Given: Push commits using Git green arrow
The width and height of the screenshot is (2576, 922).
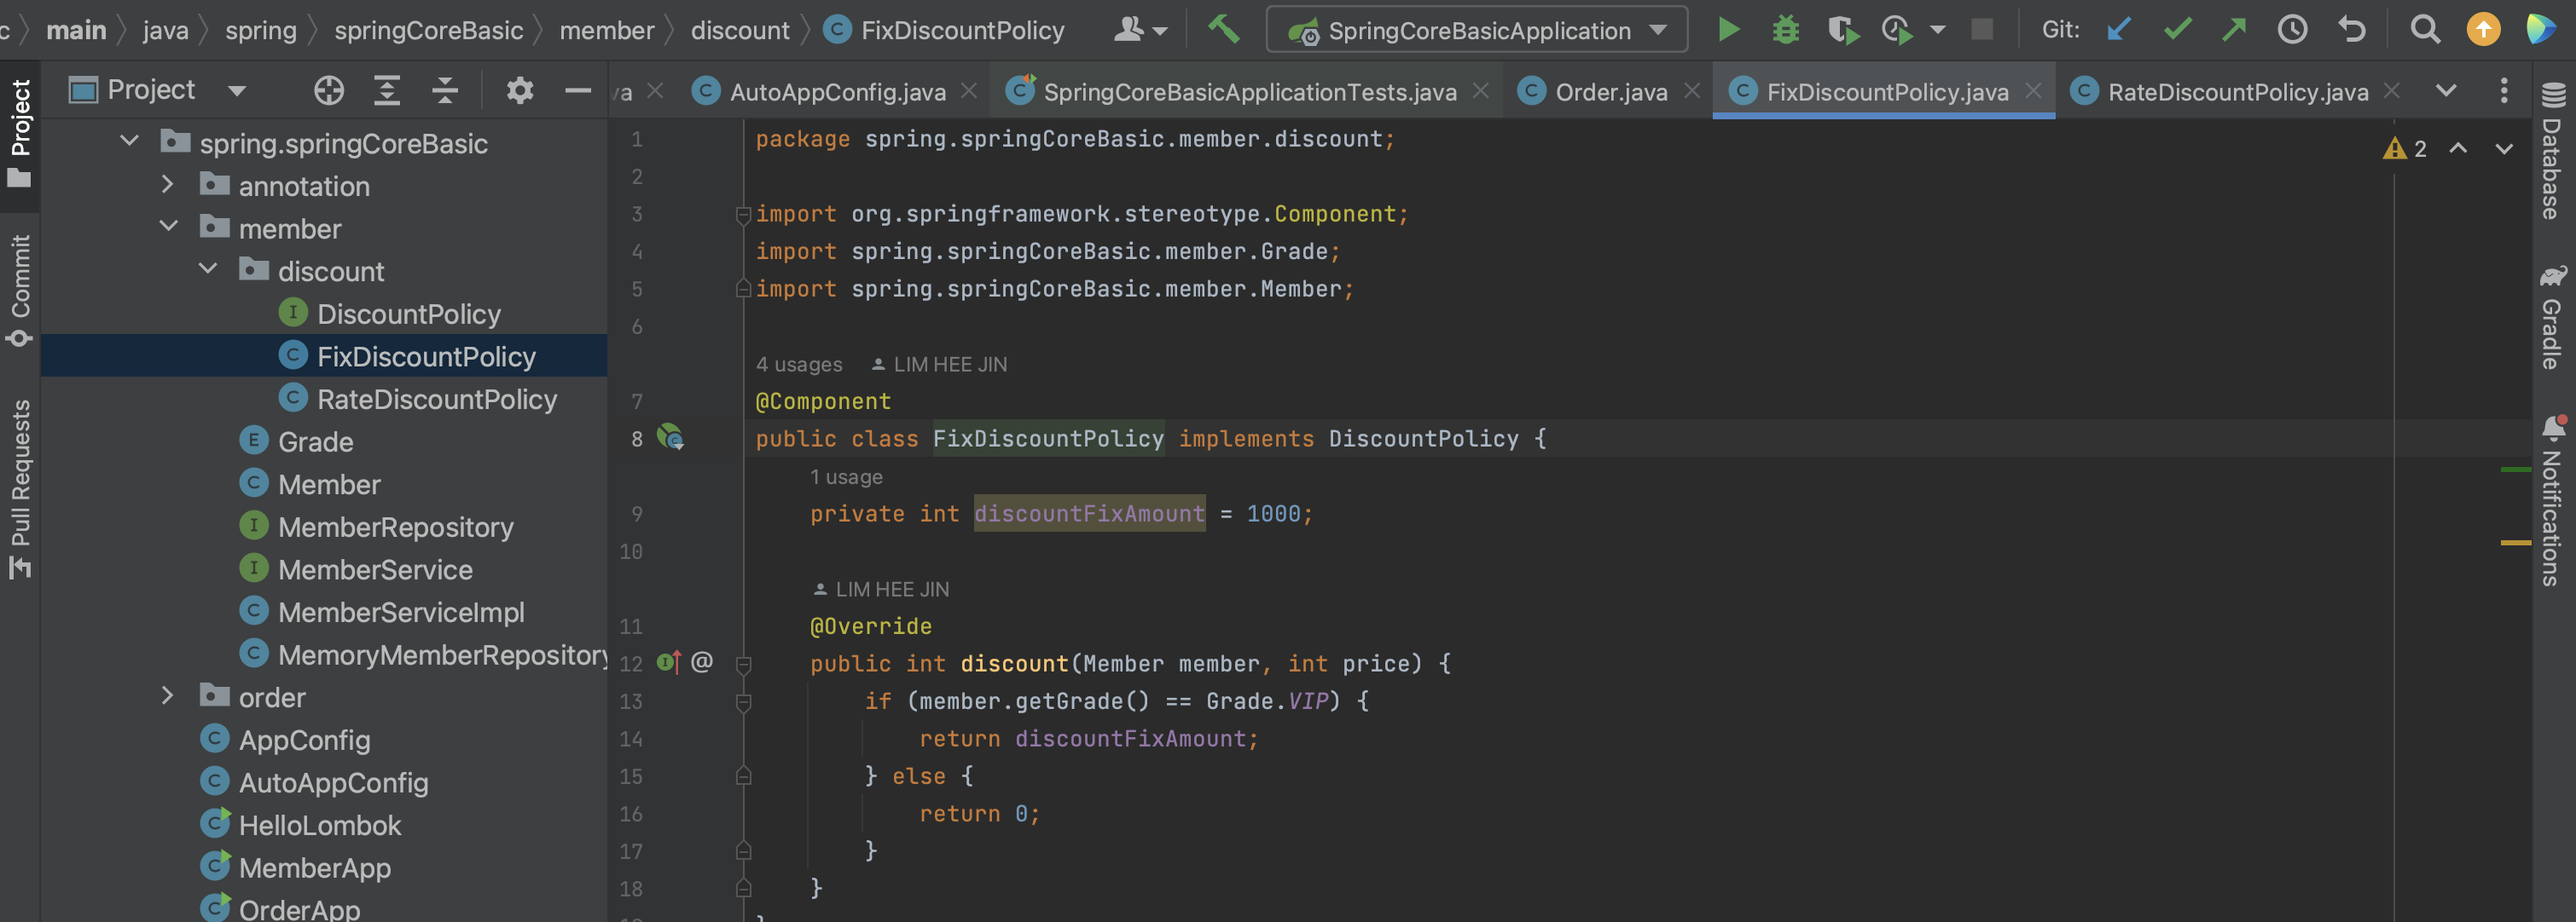Looking at the screenshot, I should 2234,30.
